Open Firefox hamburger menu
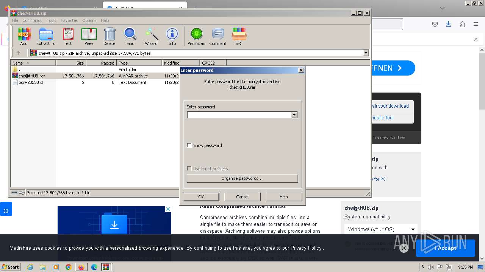The width and height of the screenshot is (485, 272). click(x=476, y=24)
